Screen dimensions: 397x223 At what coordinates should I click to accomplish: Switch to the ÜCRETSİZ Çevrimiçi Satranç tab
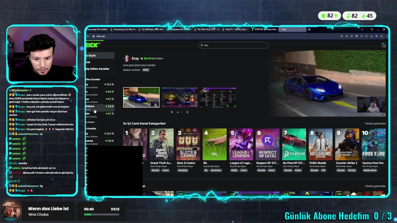coord(264,29)
